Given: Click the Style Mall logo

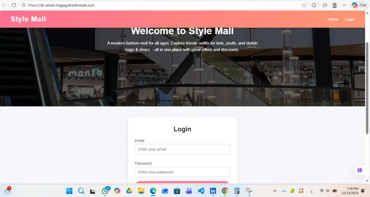Looking at the screenshot, I should click(28, 19).
